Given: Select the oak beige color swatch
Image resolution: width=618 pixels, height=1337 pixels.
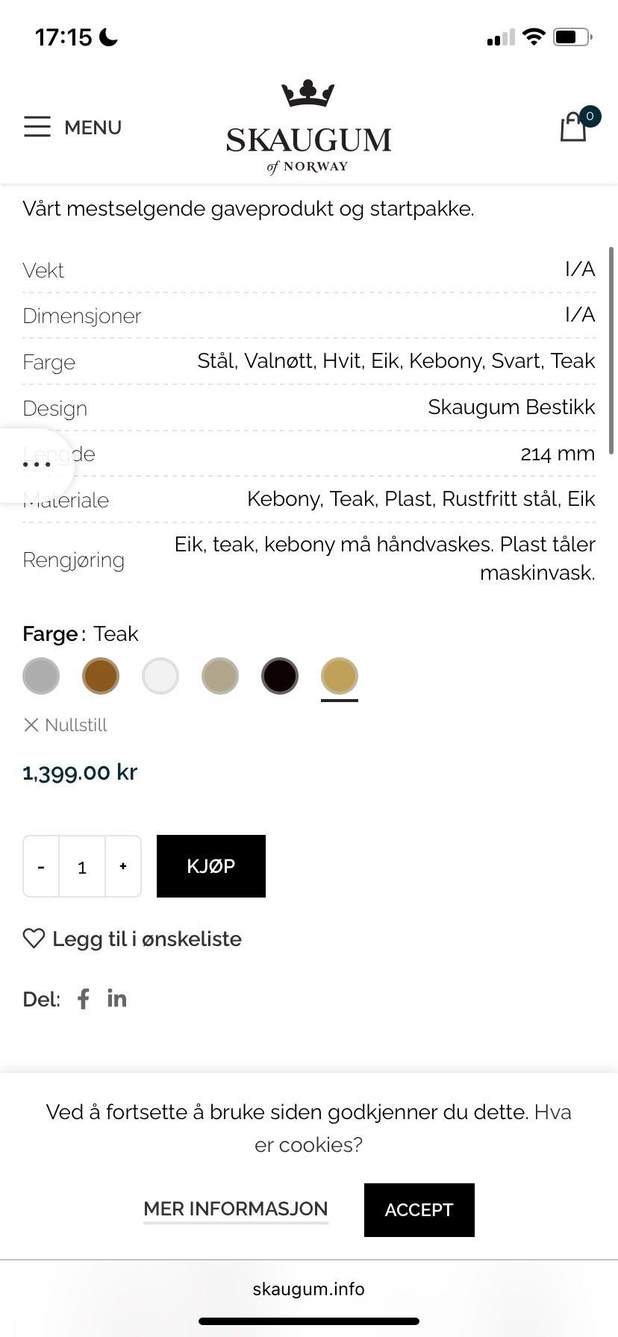Looking at the screenshot, I should coord(220,677).
